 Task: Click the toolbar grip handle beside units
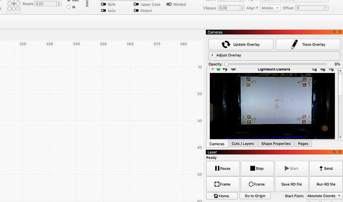tap(87, 3)
